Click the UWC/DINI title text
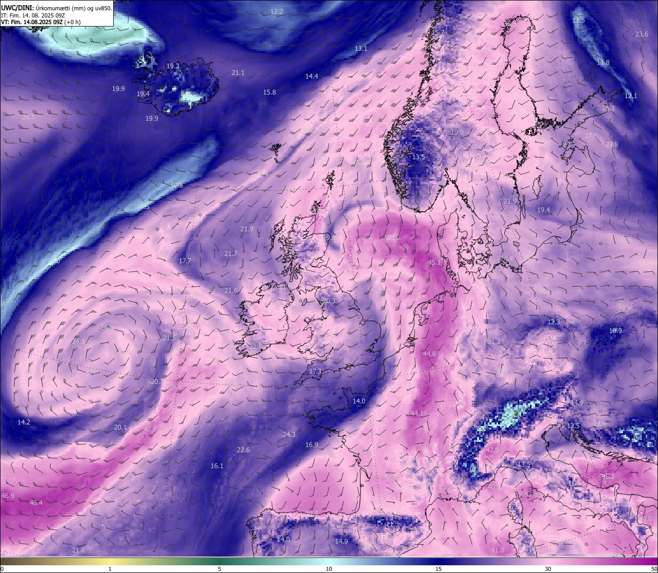 [16, 8]
